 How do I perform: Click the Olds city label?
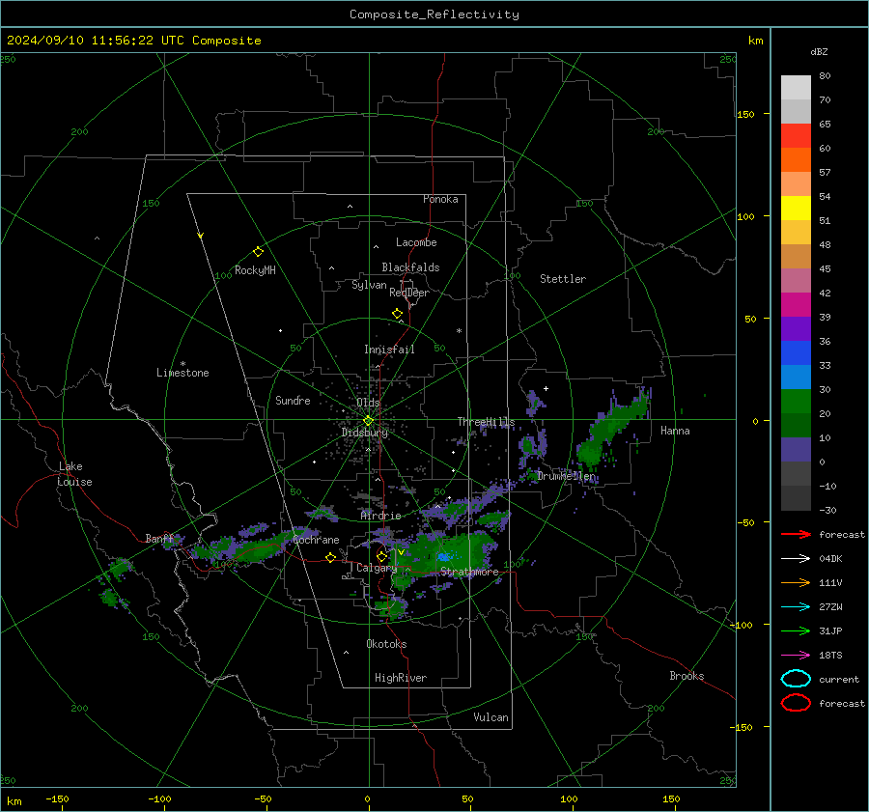[368, 403]
